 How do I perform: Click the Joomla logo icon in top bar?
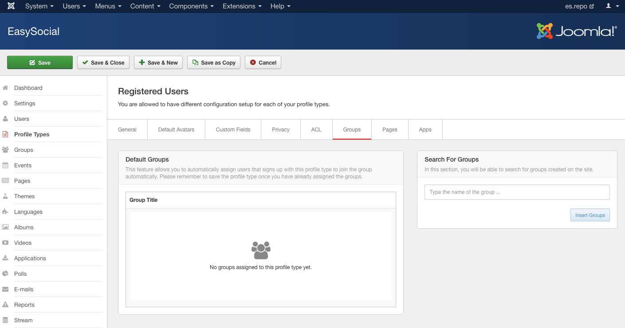[x=11, y=6]
